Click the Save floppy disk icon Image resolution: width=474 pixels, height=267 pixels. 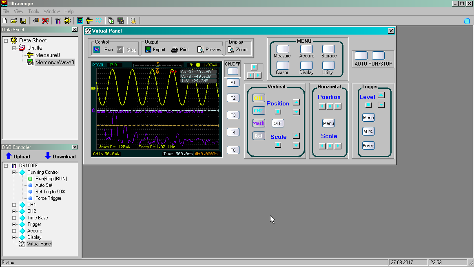point(23,21)
